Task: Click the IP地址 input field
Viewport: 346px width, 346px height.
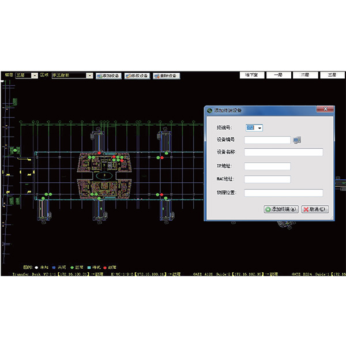Action: [x=267, y=166]
